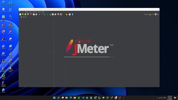
Task: Open the Discord desktop shortcut
Action: click(x=11, y=39)
